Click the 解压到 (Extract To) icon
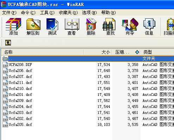This screenshot has height=140, width=174. coord(33,26)
